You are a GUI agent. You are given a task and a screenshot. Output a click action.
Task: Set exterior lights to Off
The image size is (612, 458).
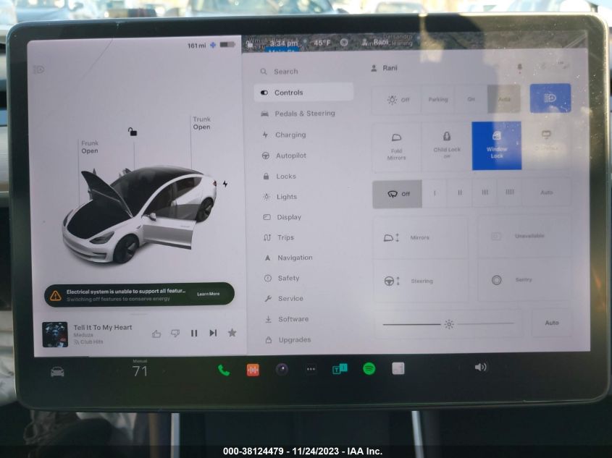397,100
